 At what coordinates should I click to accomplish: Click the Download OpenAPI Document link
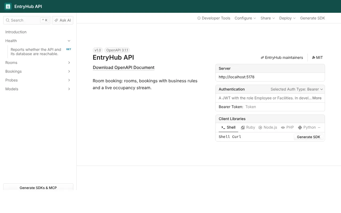(124, 67)
